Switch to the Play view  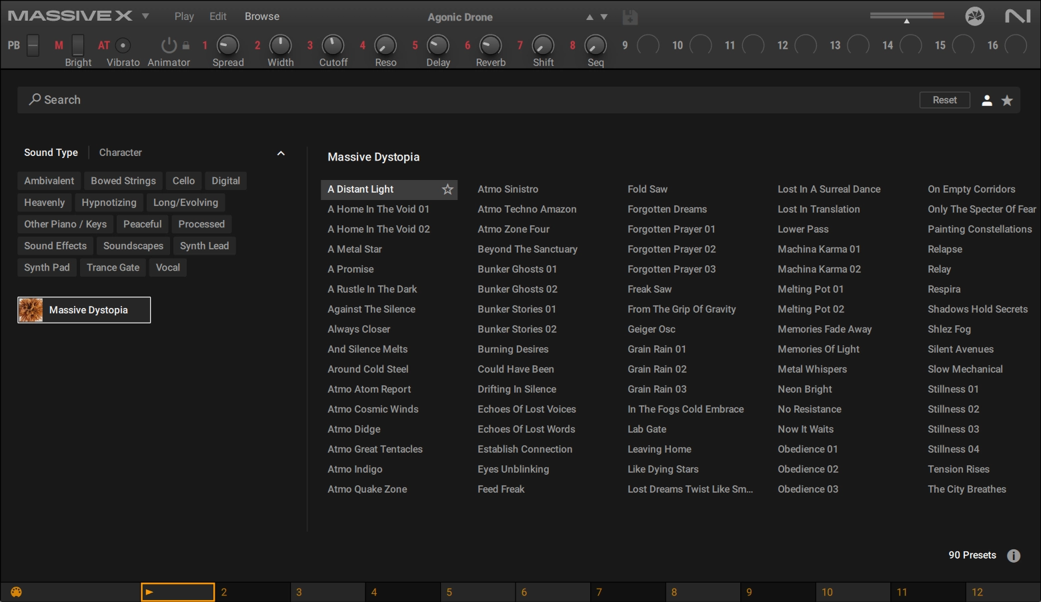pyautogui.click(x=184, y=17)
